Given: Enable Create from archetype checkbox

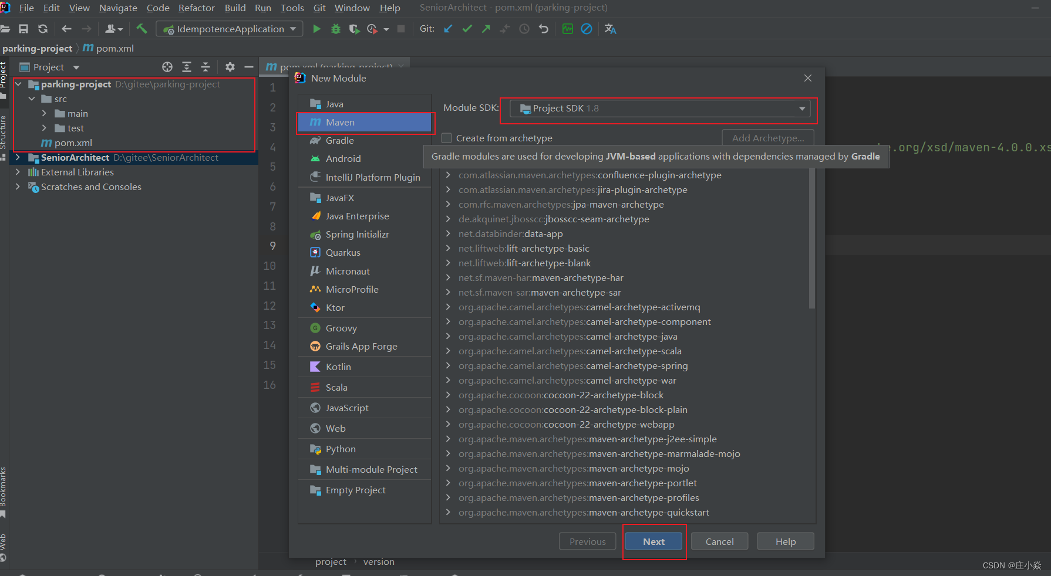Looking at the screenshot, I should pyautogui.click(x=447, y=138).
